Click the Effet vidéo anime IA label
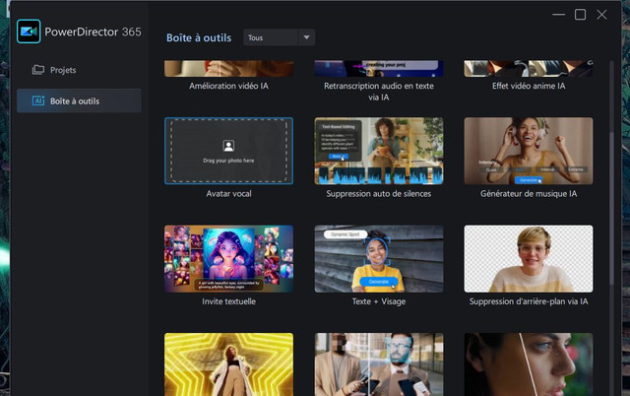This screenshot has height=396, width=630. [x=529, y=86]
